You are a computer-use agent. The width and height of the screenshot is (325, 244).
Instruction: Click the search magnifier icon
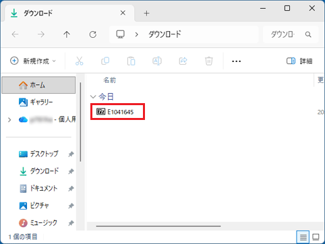click(x=308, y=34)
